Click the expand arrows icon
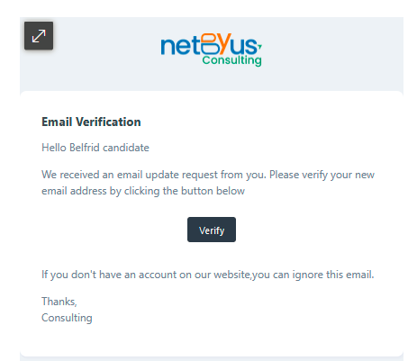417x361 pixels. tap(39, 36)
